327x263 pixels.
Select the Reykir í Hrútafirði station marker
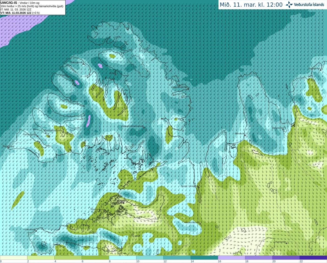click(x=198, y=187)
